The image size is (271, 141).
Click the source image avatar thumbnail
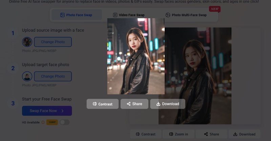27,42
